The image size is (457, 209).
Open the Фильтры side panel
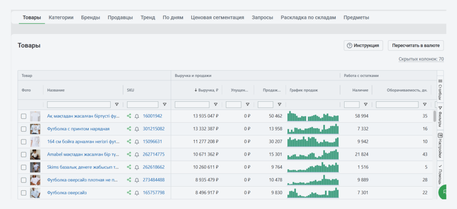[x=440, y=117]
